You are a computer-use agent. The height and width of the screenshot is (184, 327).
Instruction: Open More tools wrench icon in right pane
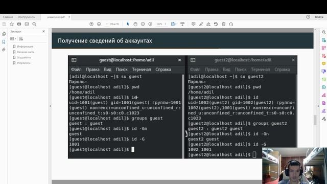[x=323, y=119]
